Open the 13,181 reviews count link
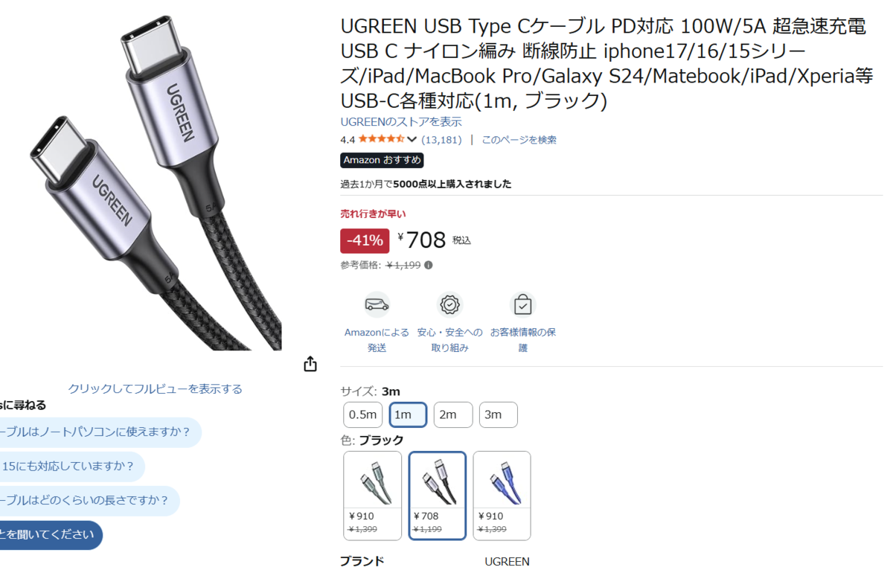893x573 pixels. point(441,139)
